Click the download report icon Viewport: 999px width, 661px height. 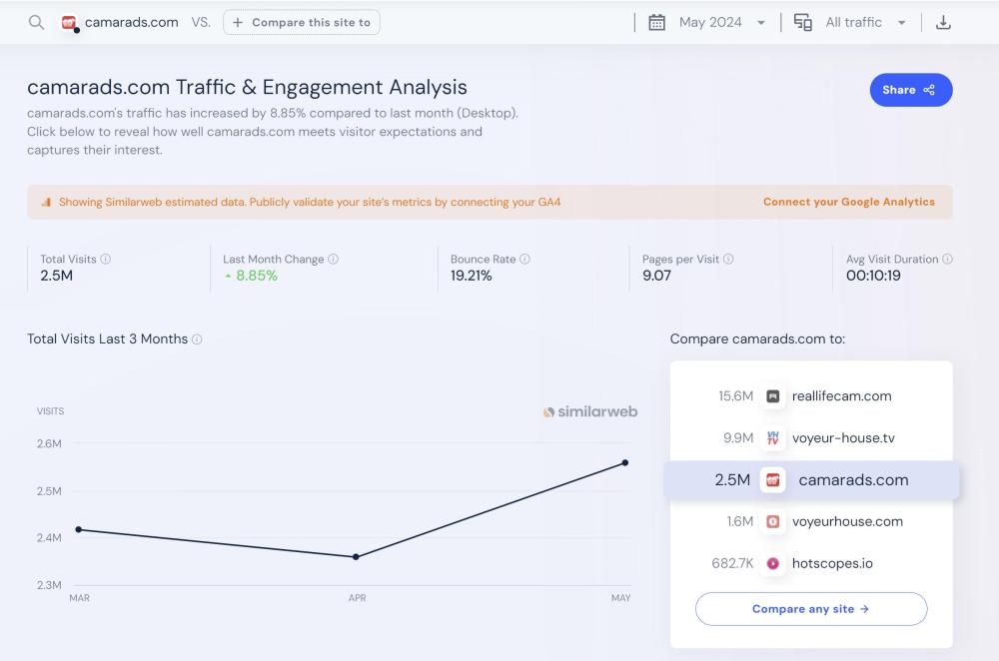943,22
